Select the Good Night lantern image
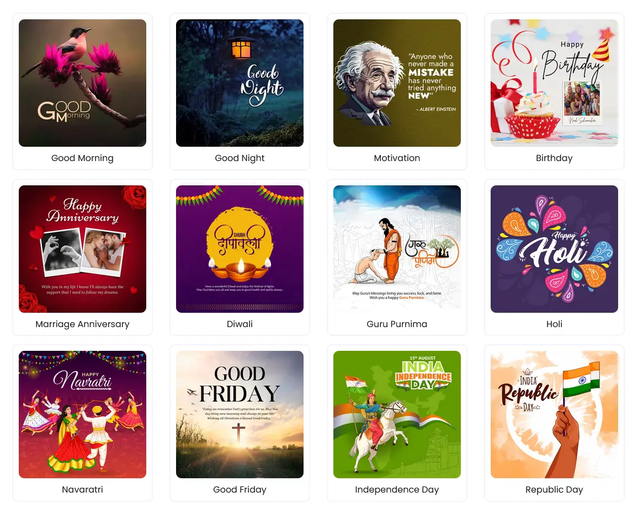Image resolution: width=638 pixels, height=513 pixels. 240,83
